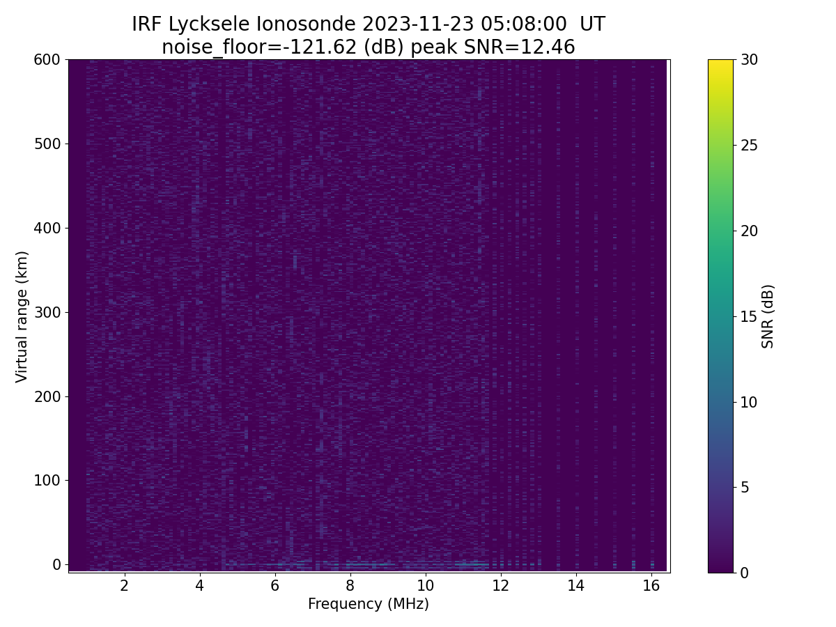Viewport: 836px width, 627px height.
Task: Click the plot title showing Lycksele Ionosonde date
Action: coord(369,24)
